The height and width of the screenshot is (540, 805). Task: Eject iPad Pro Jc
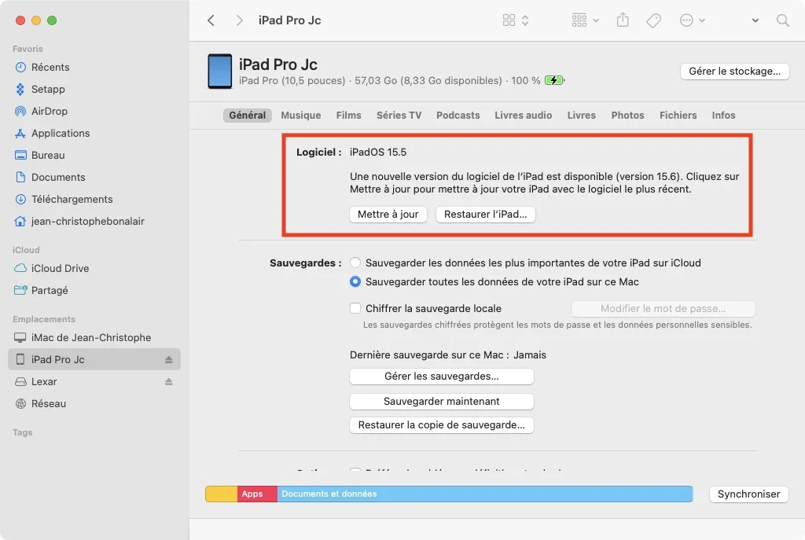168,360
